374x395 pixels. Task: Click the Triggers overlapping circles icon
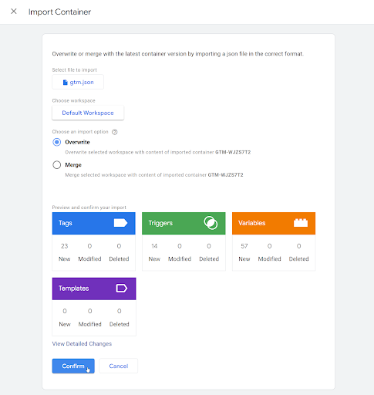pyautogui.click(x=211, y=223)
